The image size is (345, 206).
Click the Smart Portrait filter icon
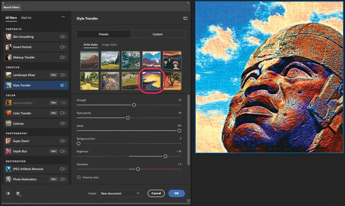8,47
